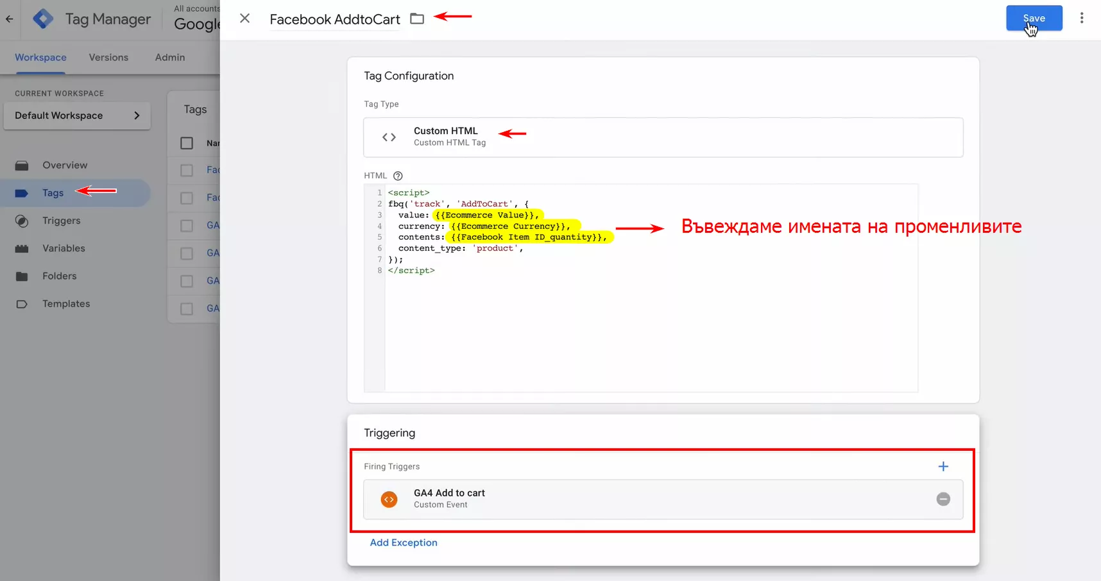Image resolution: width=1101 pixels, height=581 pixels.
Task: Close the Facebook AddtoCart tag editor
Action: point(244,19)
